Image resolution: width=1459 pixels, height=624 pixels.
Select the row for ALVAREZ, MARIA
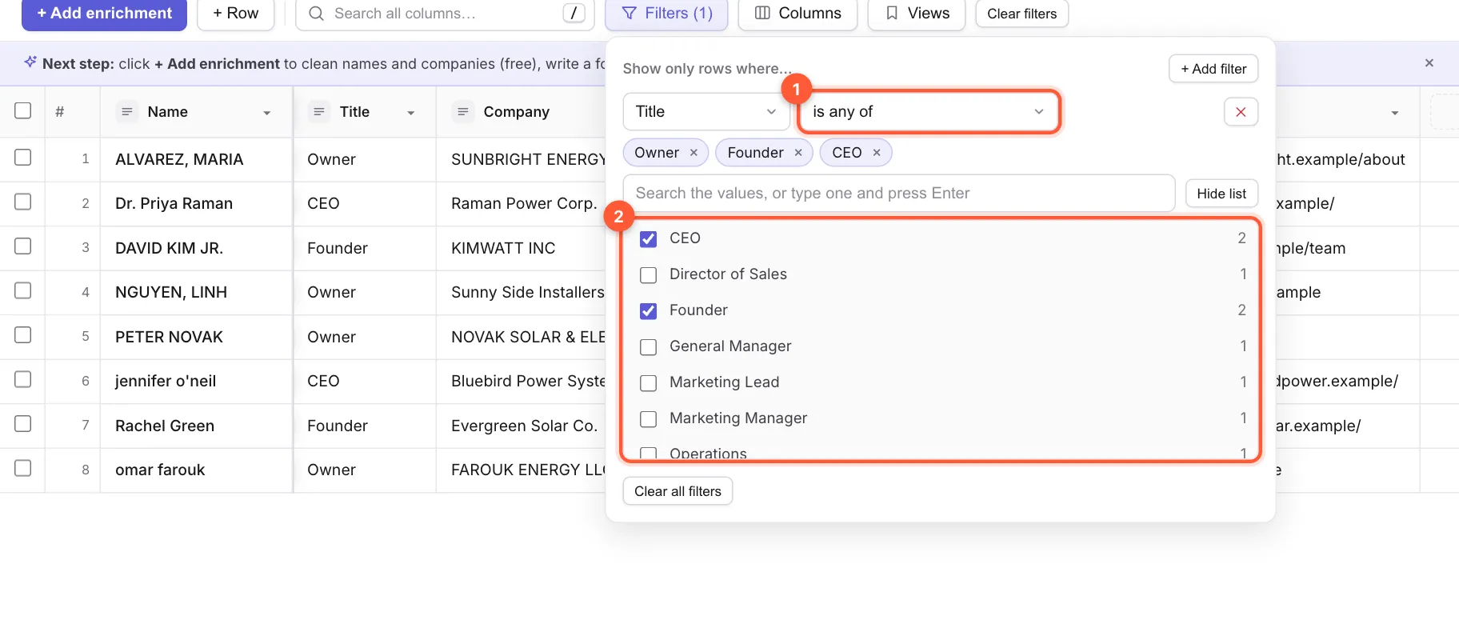23,158
